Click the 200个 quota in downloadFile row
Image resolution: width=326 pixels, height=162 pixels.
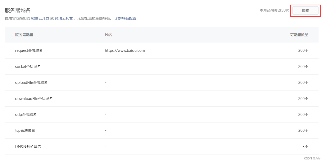(303, 99)
